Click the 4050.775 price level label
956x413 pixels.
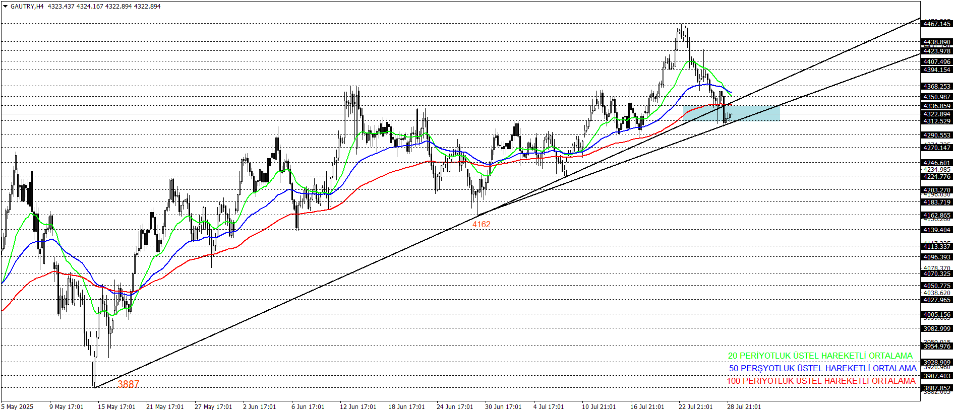tap(937, 286)
